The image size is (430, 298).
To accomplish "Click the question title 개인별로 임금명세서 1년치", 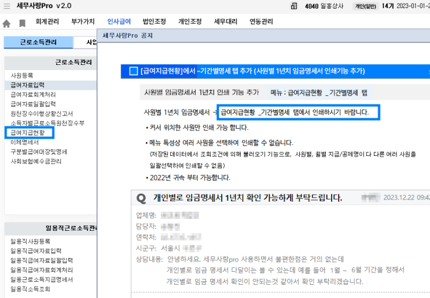I will [x=248, y=198].
